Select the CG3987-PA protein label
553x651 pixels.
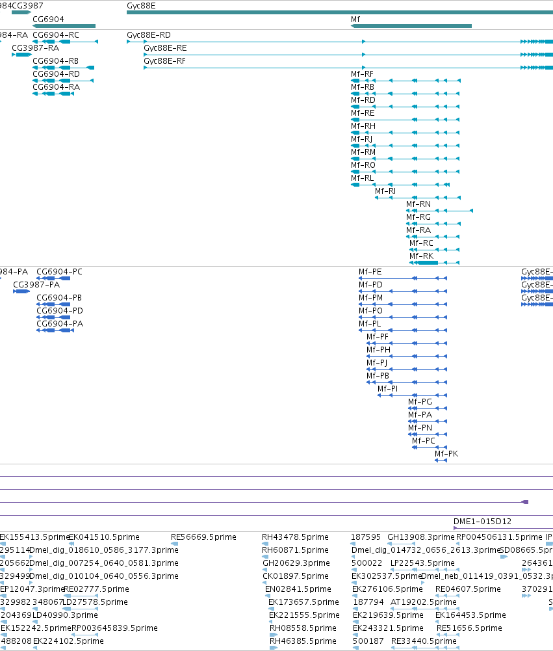36,284
